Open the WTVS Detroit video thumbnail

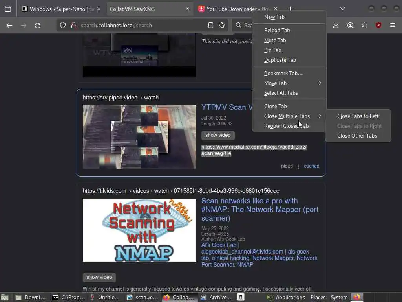click(139, 55)
